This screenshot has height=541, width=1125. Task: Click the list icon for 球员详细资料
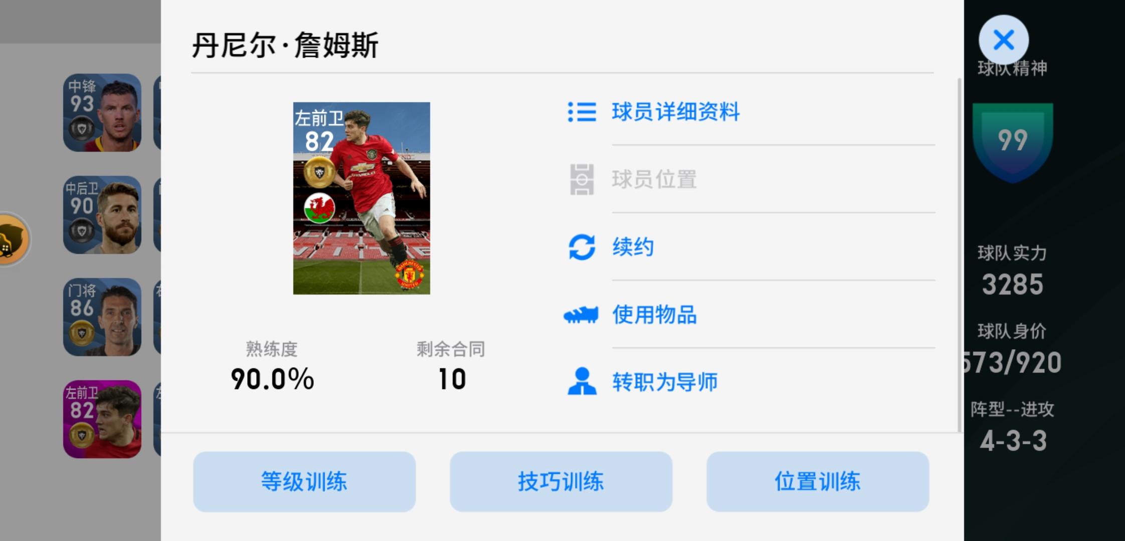click(582, 112)
